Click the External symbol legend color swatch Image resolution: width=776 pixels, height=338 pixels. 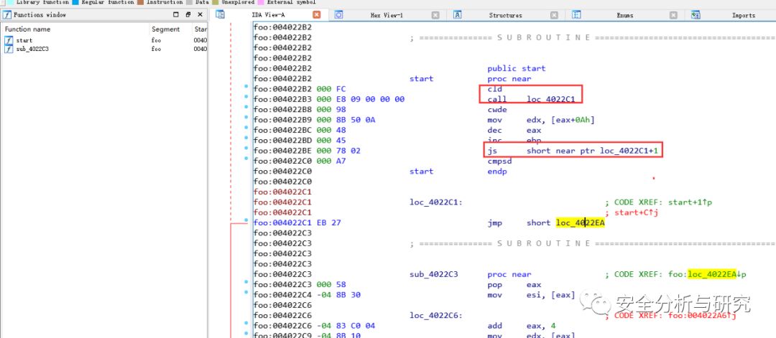tap(260, 2)
